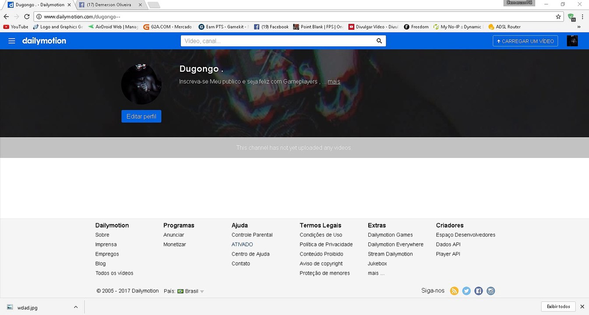Open the Monetizar footer link

175,245
